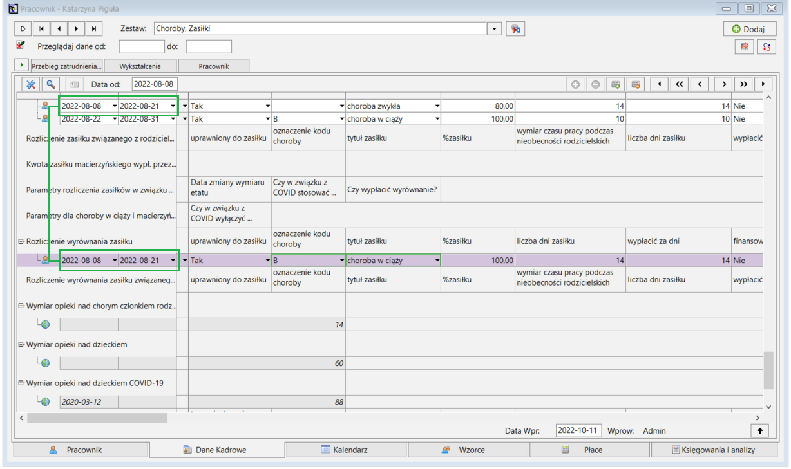Select 'Parametry rozliczenia zasiłków w związku' row
Screen dimensions: 791x469
pos(100,190)
